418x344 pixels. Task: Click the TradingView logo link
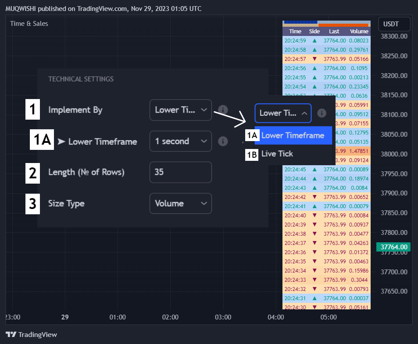point(32,334)
